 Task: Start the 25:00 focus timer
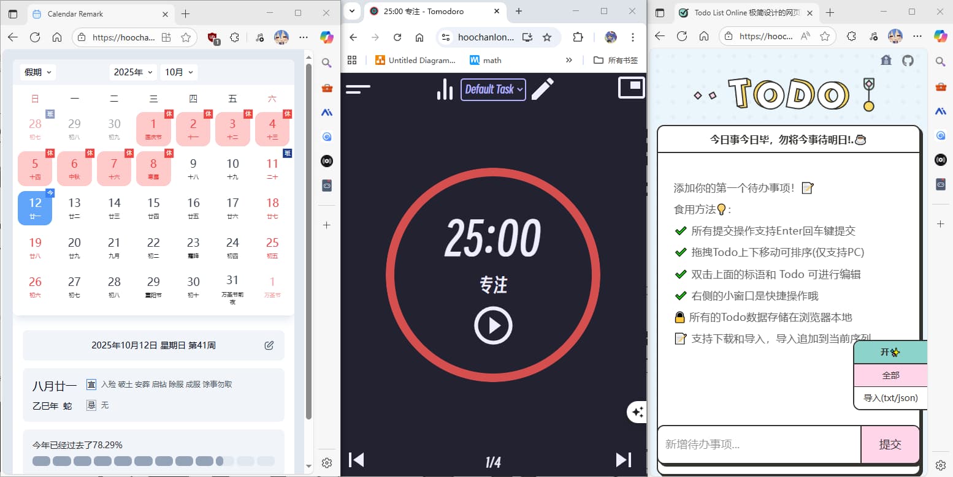pos(493,325)
